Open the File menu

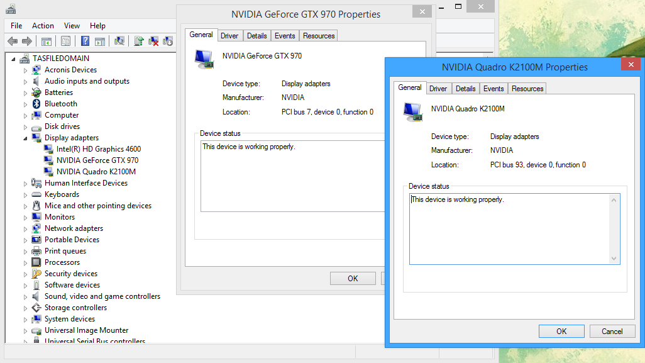pos(16,26)
